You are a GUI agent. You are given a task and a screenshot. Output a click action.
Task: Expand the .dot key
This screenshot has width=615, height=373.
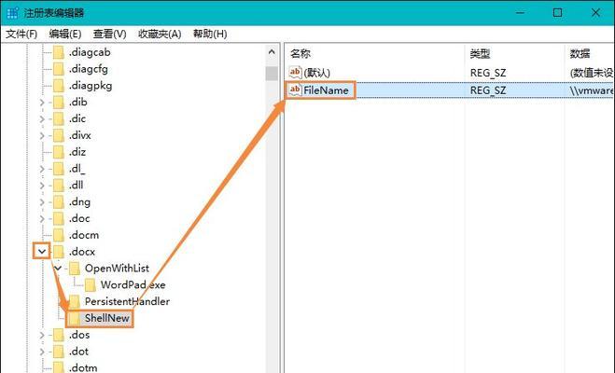pyautogui.click(x=42, y=352)
